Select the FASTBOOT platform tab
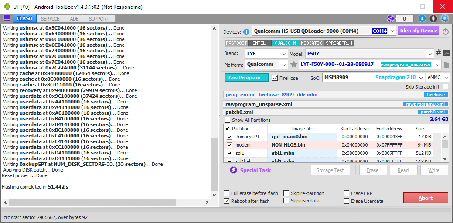 236,43
